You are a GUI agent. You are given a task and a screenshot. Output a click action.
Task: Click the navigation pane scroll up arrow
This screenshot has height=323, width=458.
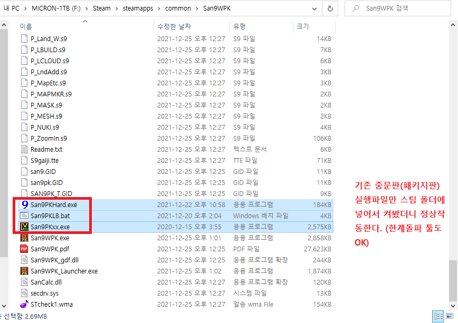coord(4,25)
